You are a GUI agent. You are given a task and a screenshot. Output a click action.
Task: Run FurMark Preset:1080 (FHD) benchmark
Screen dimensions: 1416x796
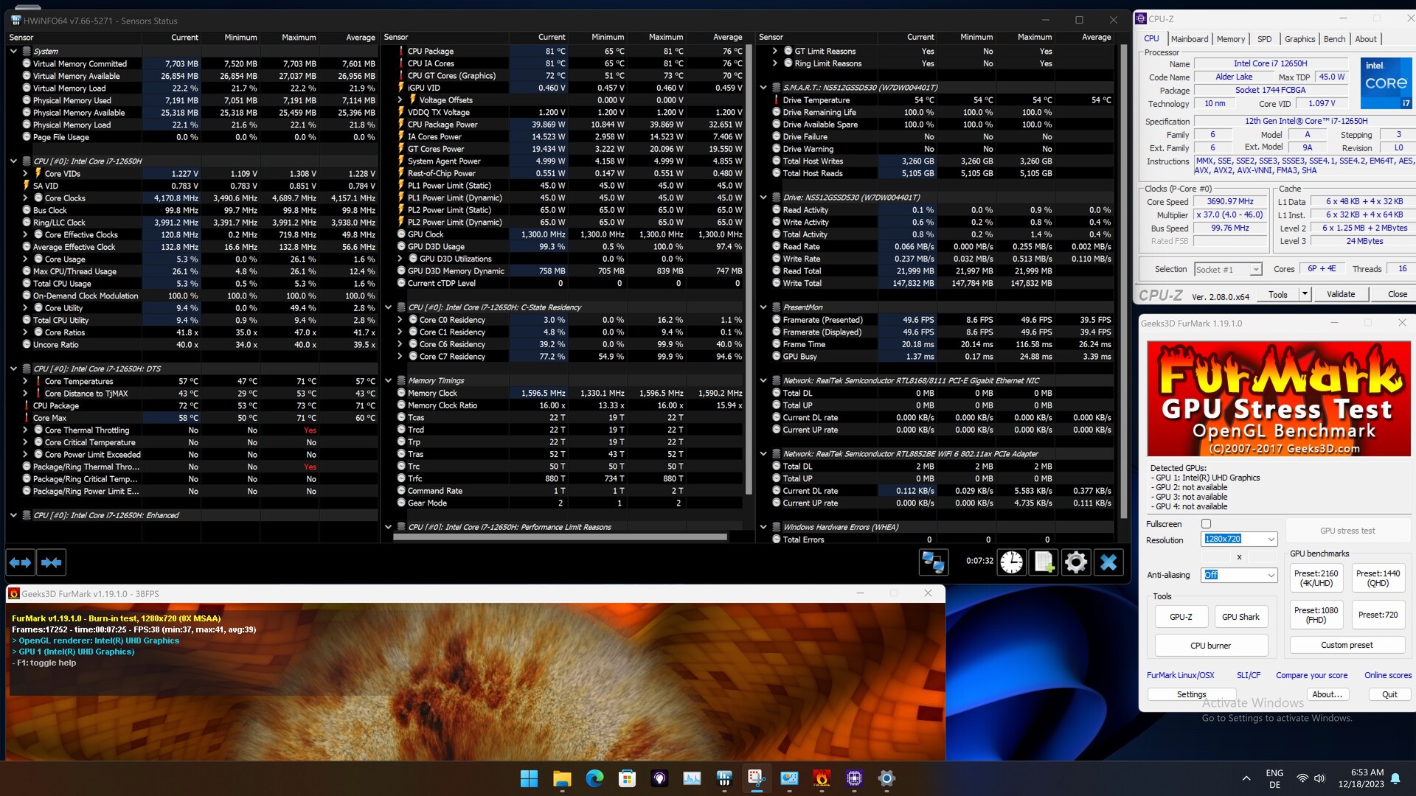point(1316,615)
